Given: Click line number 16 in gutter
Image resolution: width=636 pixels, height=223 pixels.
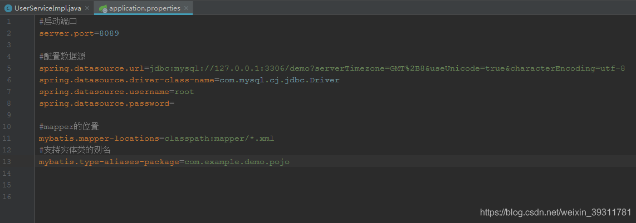Looking at the screenshot, I should coord(7,197).
